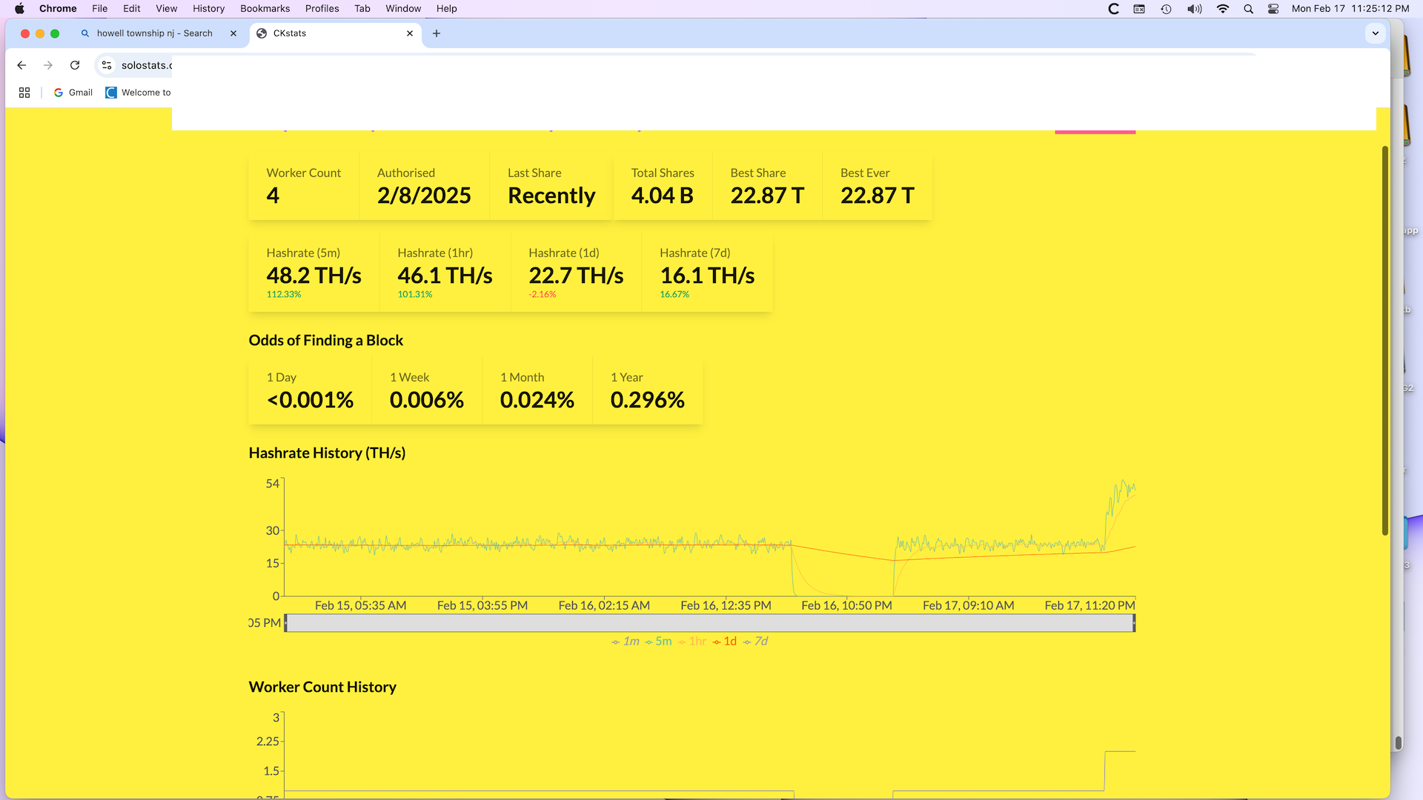1423x800 pixels.
Task: Click the Odds of Finding a Block heading
Action: tap(326, 341)
